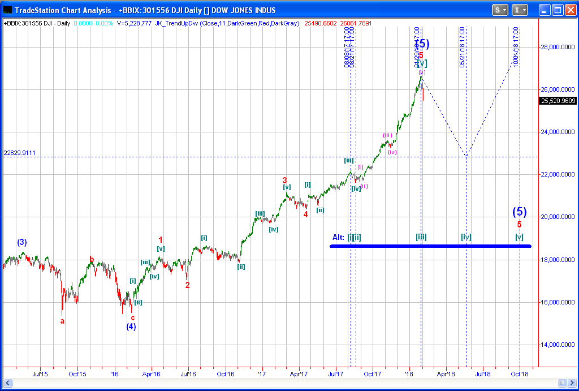Minimize the Chart Analysis window
Viewport: 579px width, 391px height.
pos(545,10)
